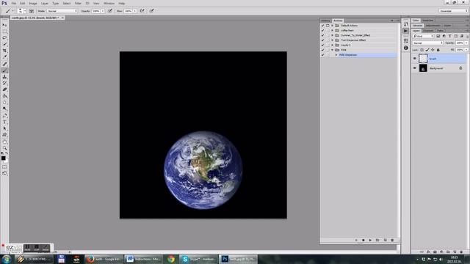Select the Path Selection tool
This screenshot has width=470, height=264.
[4, 128]
